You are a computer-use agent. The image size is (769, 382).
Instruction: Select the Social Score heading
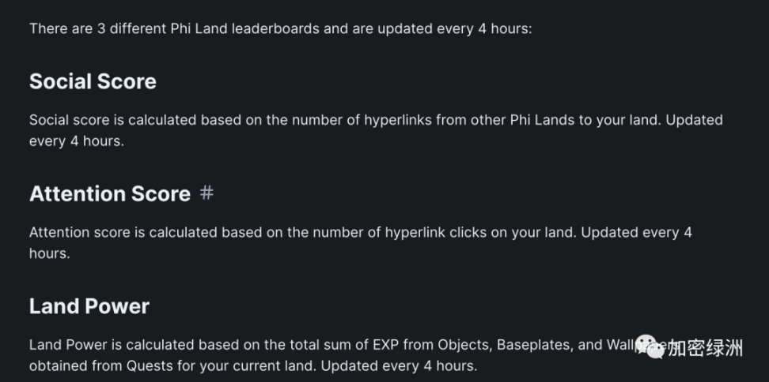click(x=93, y=81)
